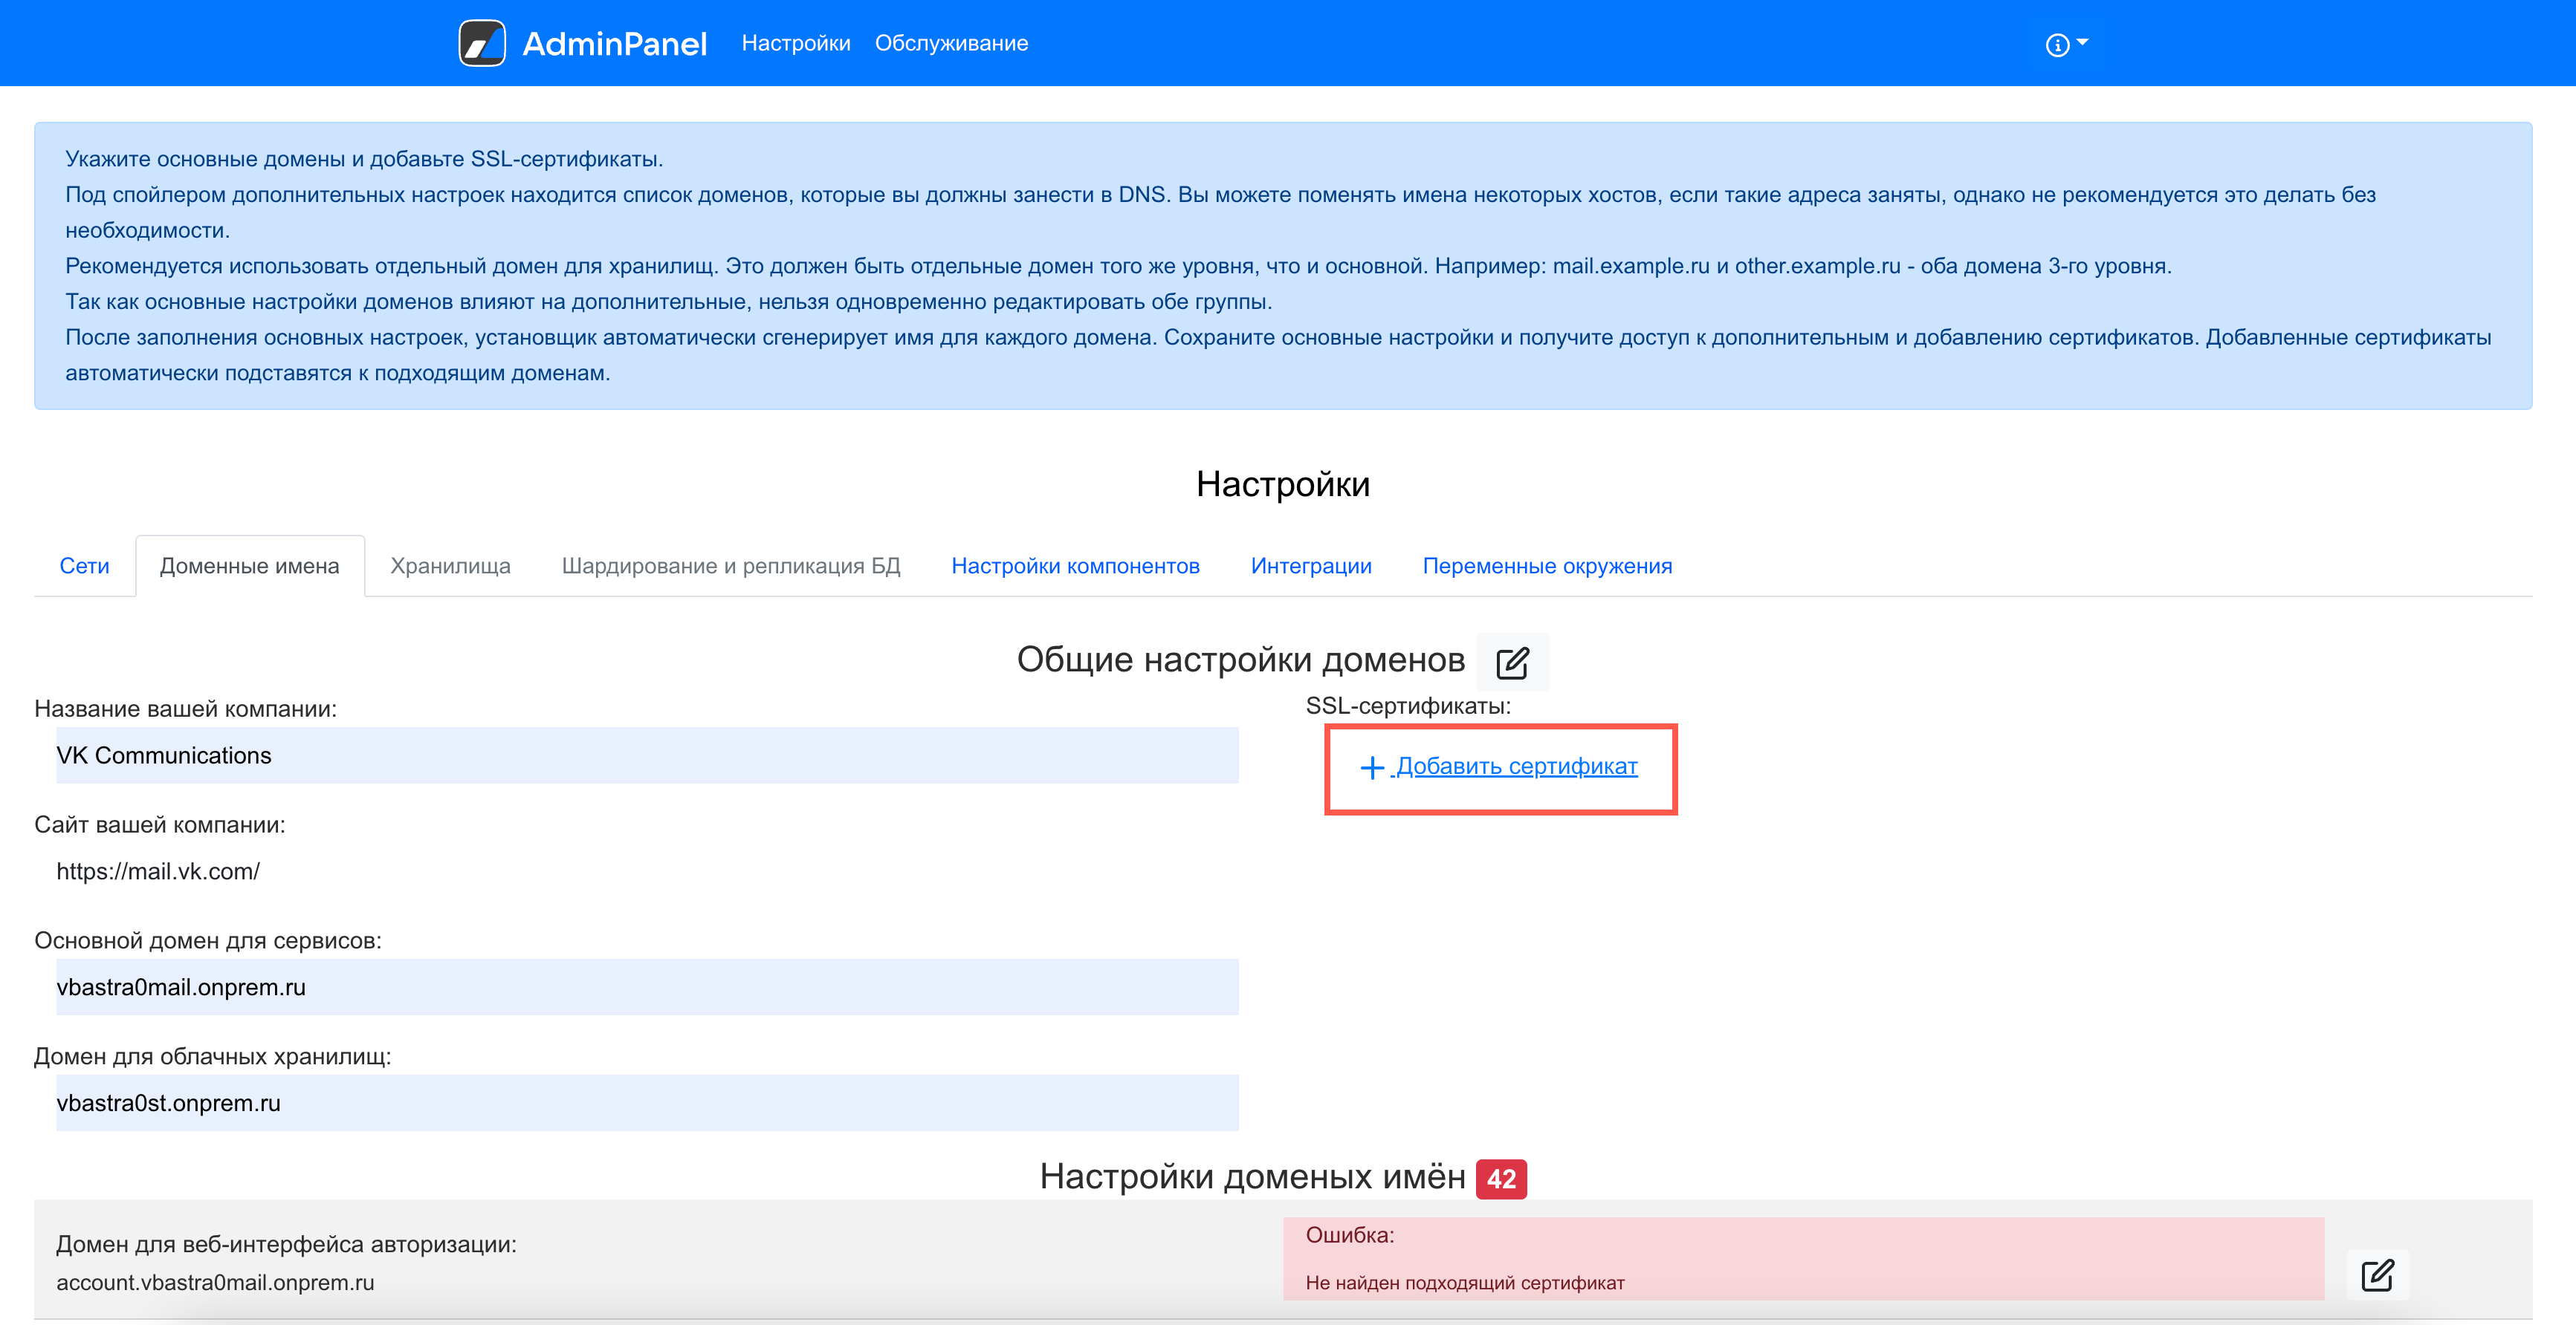The image size is (2576, 1325).
Task: Open the Переменные окружения tab
Action: point(1547,565)
